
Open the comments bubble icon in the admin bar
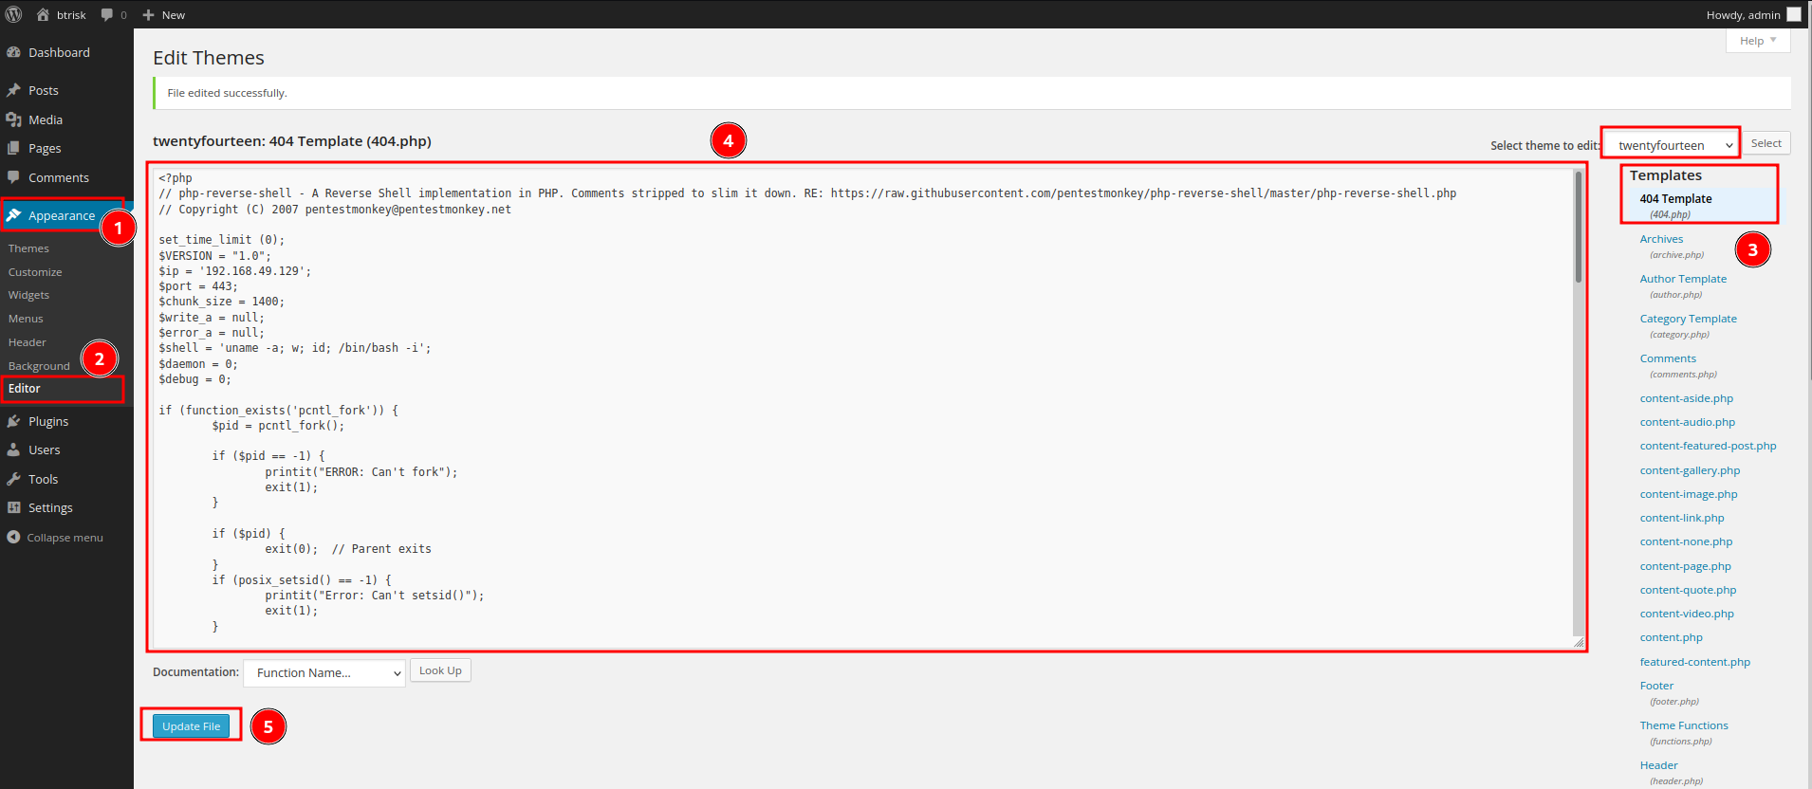click(x=107, y=15)
